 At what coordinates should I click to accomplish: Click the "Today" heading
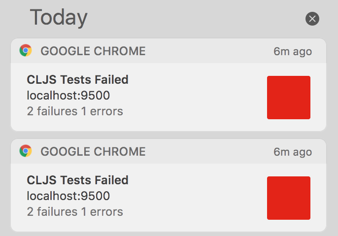(59, 18)
